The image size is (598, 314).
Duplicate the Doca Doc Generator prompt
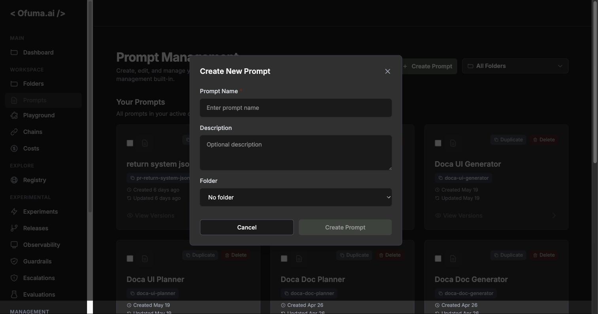point(508,255)
